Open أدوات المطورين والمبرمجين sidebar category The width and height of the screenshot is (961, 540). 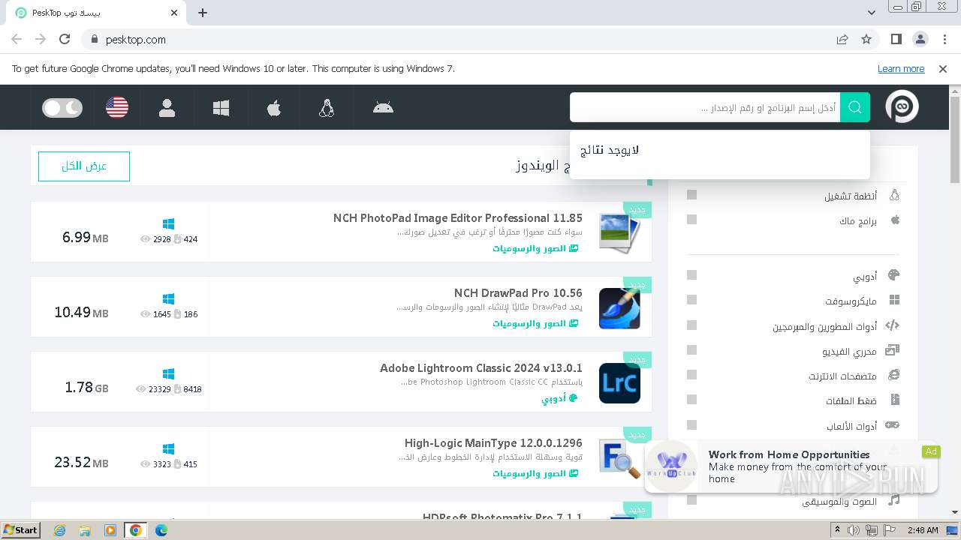[x=825, y=327]
